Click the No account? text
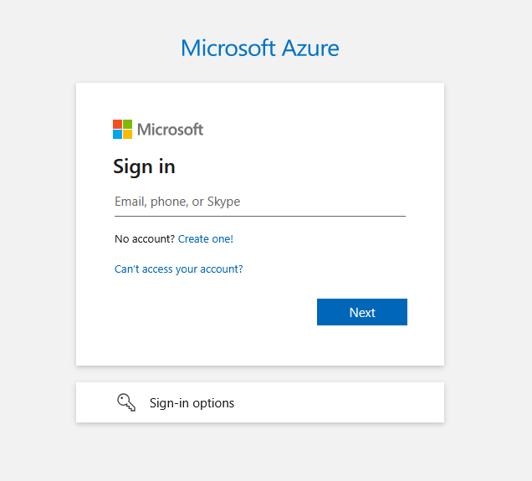Screen dimensions: 532x481 pos(145,238)
